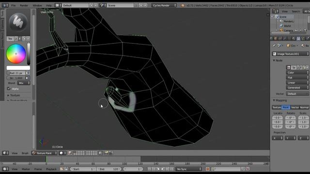Expand the RenderLayers item in outliner
Screen dimensions: 310x174
click(x=278, y=21)
